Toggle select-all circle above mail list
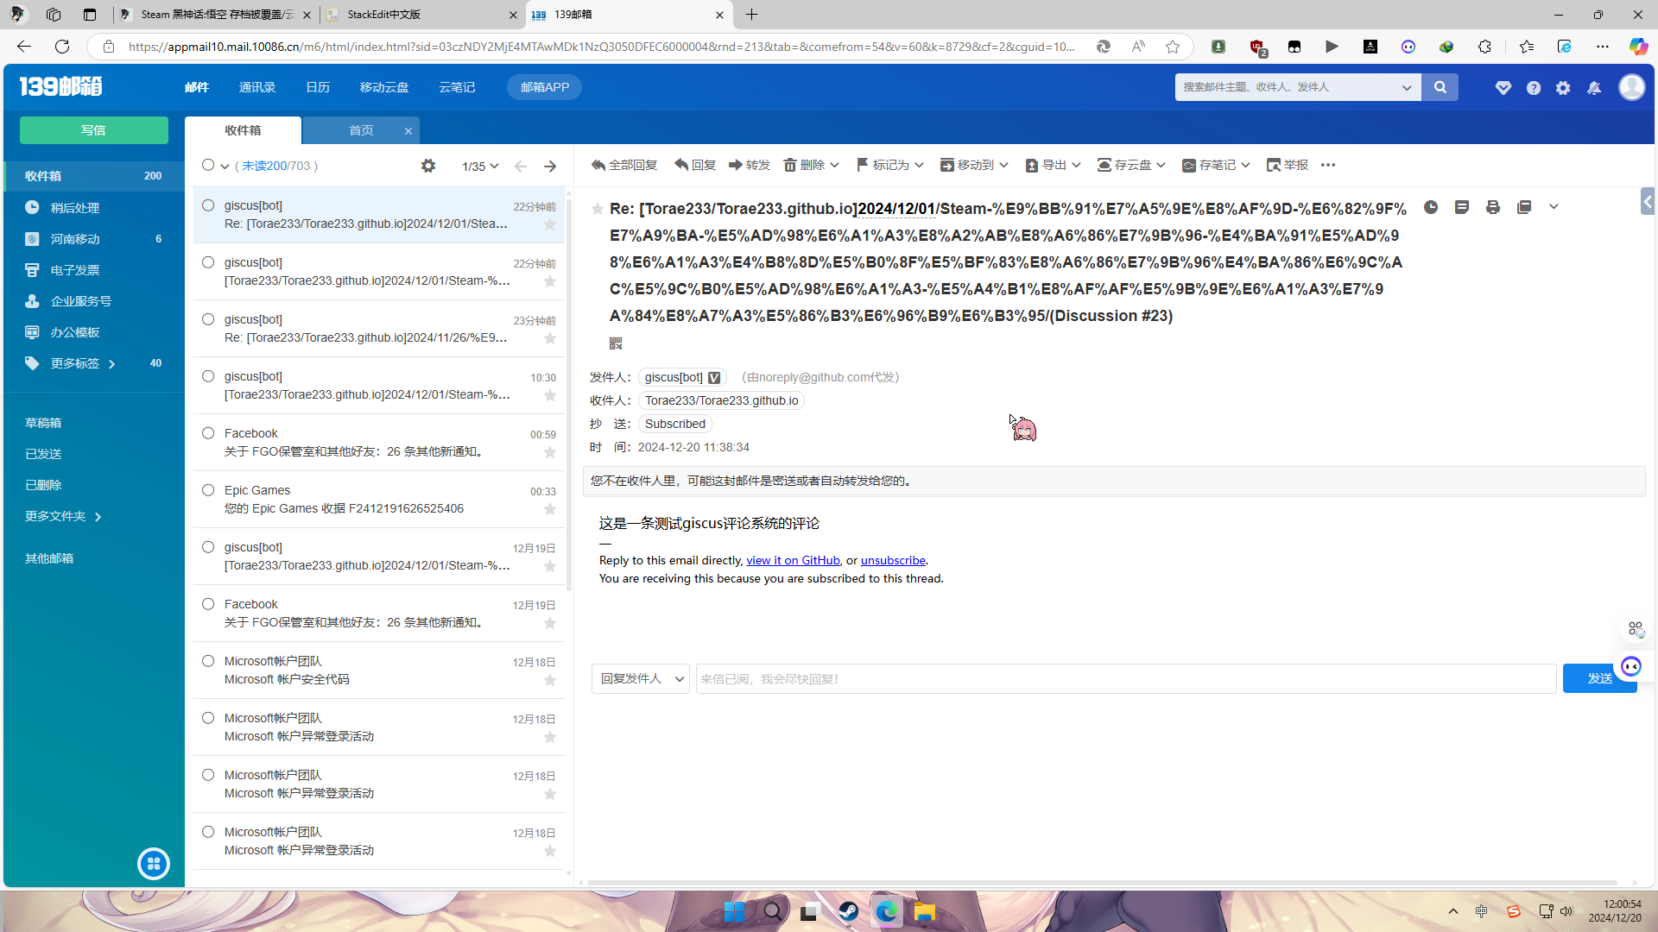The height and width of the screenshot is (932, 1658). (208, 165)
